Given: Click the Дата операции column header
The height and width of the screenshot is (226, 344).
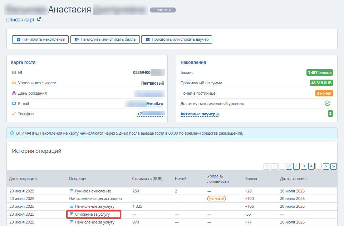Looking at the screenshot, I should point(23,179).
